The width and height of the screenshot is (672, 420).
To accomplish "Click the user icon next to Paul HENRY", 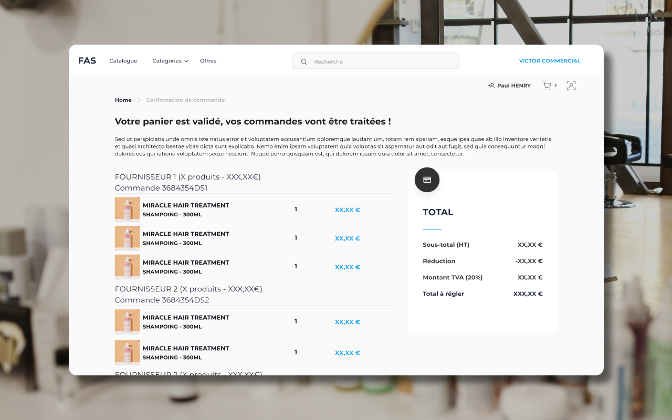I will tap(491, 85).
